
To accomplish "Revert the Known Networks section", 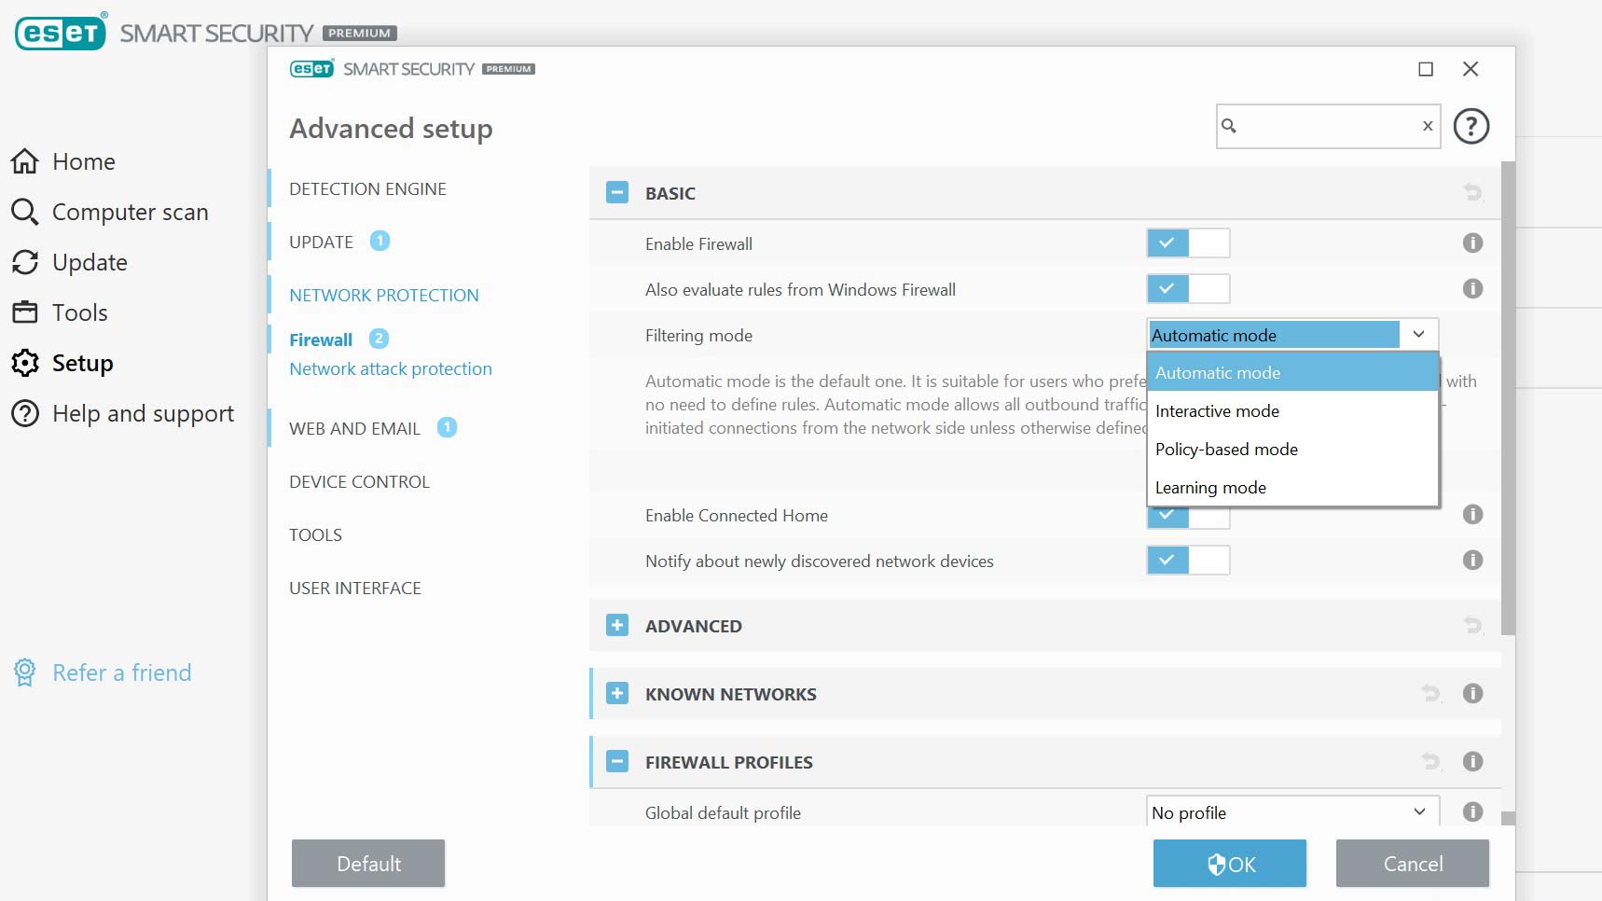I will point(1431,694).
